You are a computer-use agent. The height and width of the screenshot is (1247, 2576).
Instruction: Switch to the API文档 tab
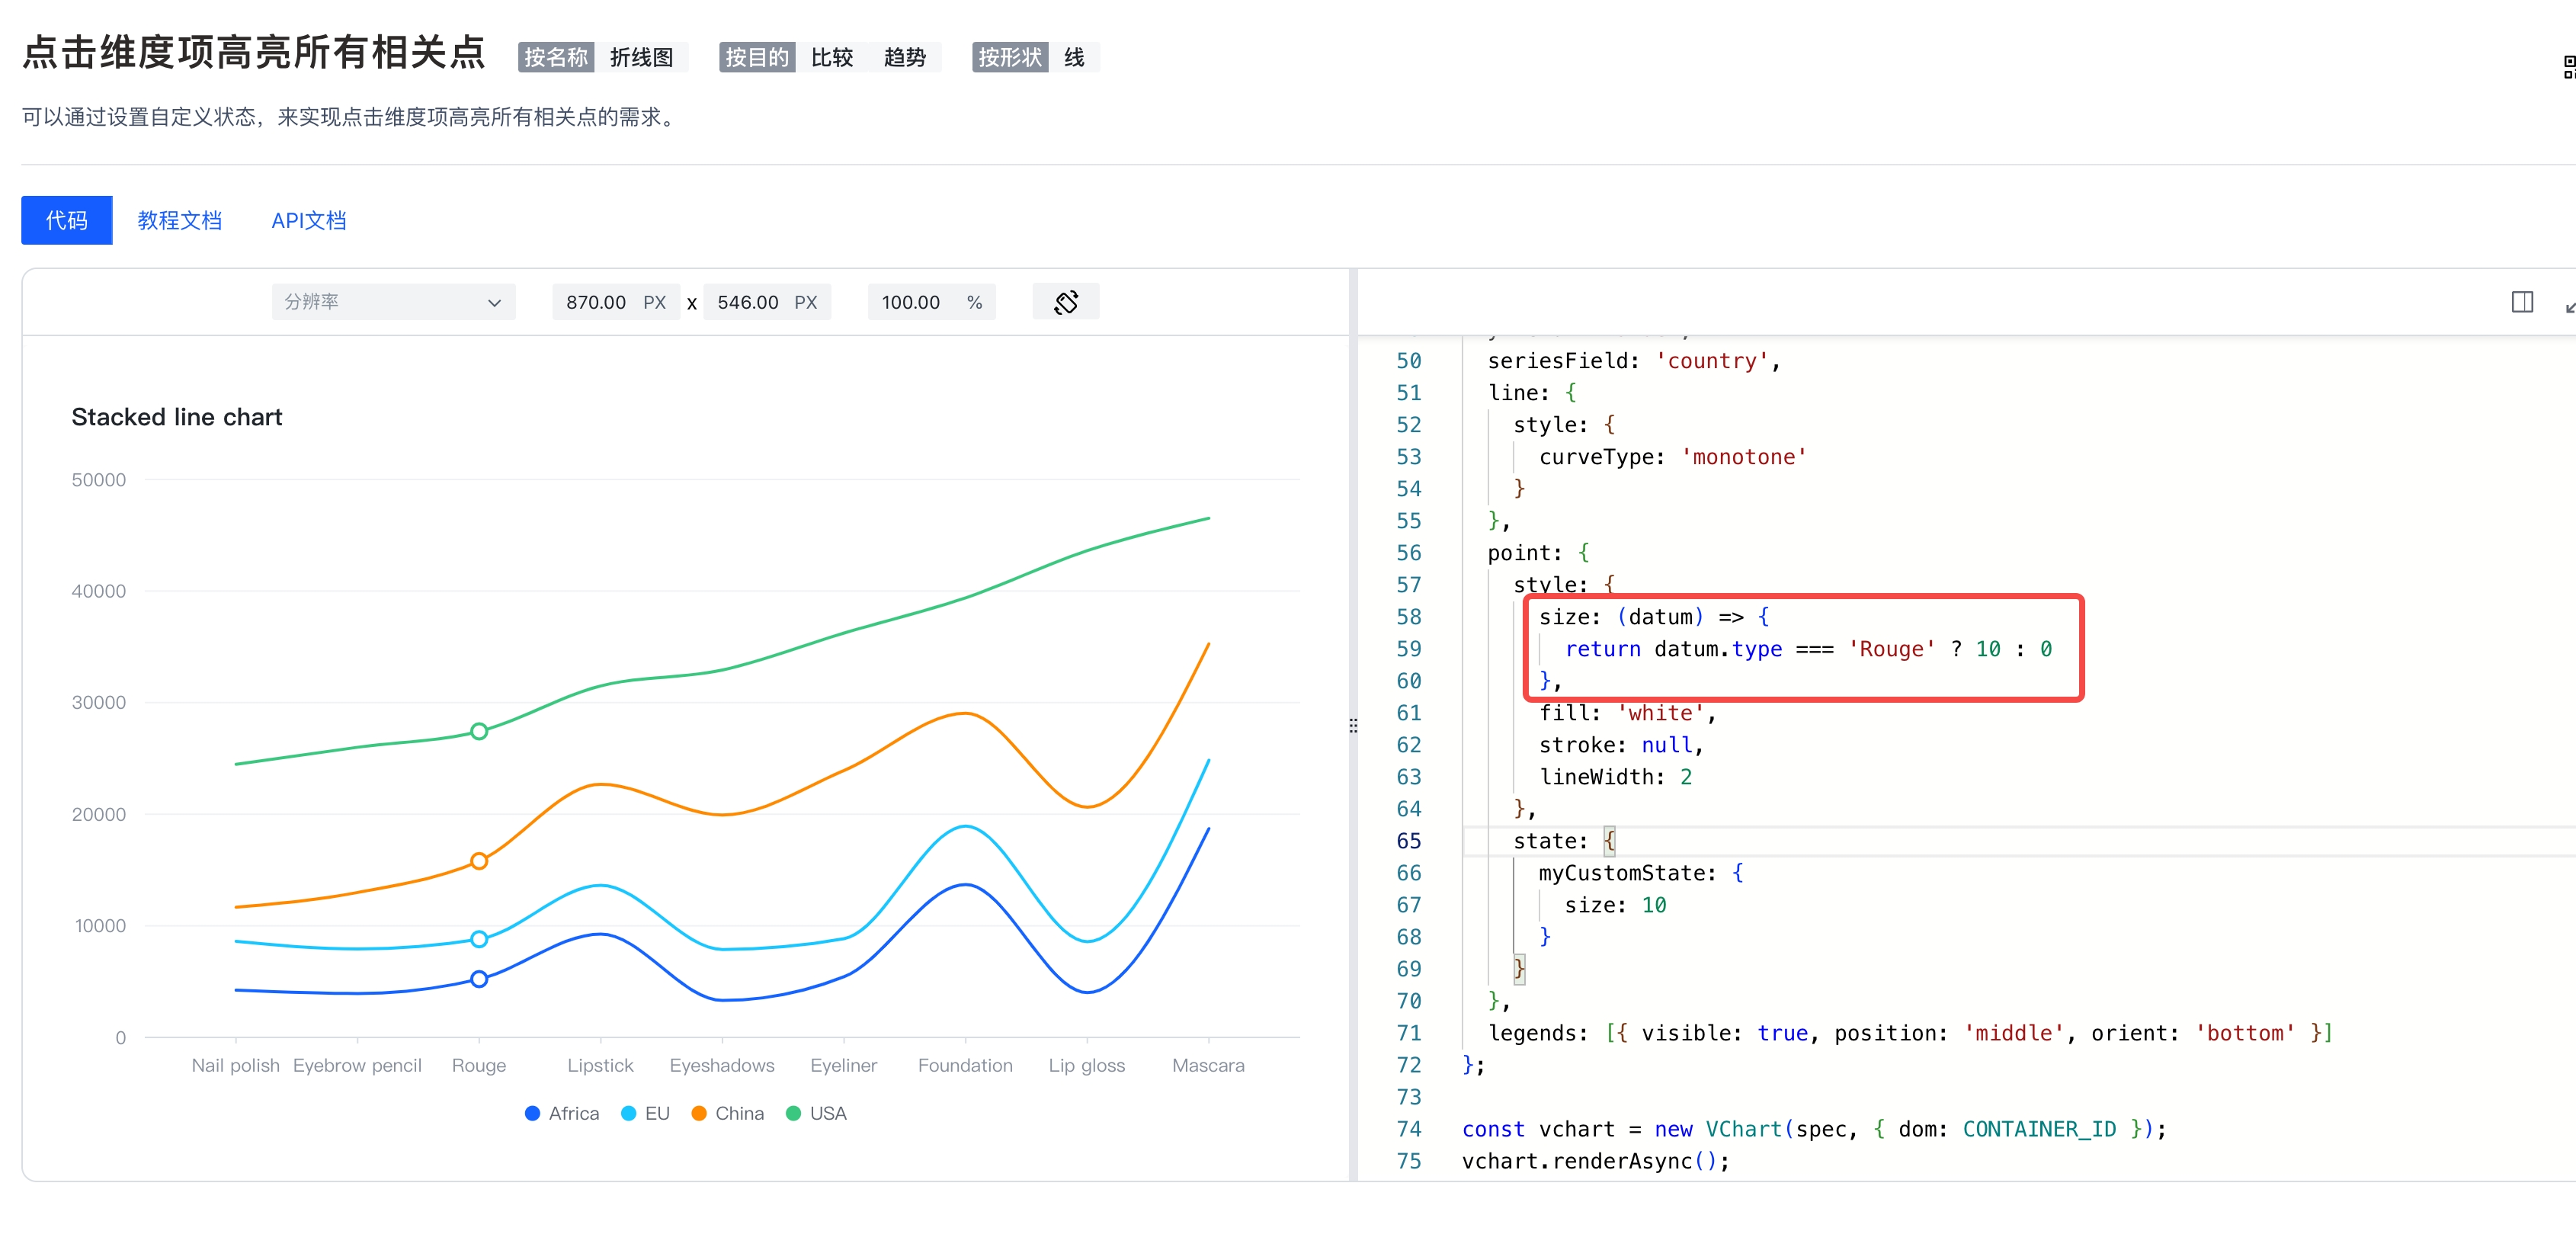[x=309, y=220]
